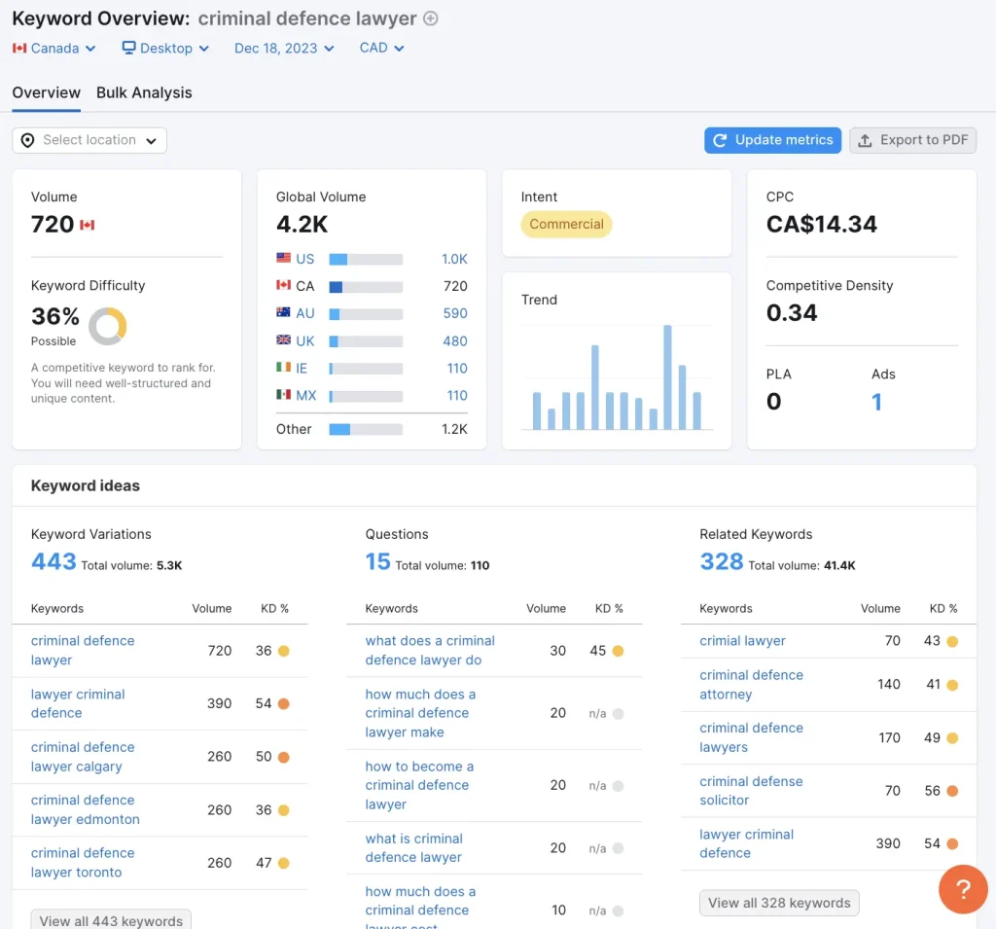Click the desktop device icon in the header
996x929 pixels.
point(127,48)
